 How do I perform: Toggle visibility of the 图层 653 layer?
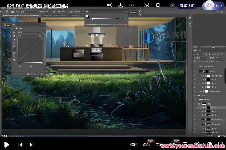[194, 72]
